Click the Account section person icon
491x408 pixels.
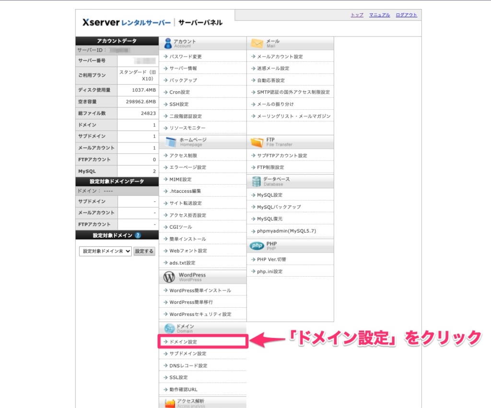tap(167, 43)
